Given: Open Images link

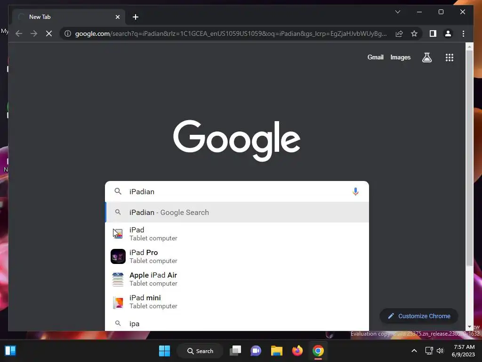Looking at the screenshot, I should tap(400, 57).
